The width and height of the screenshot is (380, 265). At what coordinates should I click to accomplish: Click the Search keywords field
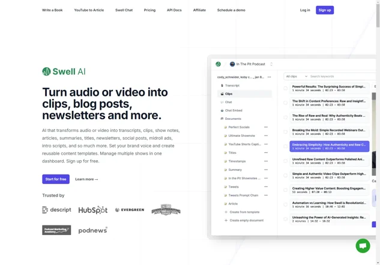(x=342, y=77)
